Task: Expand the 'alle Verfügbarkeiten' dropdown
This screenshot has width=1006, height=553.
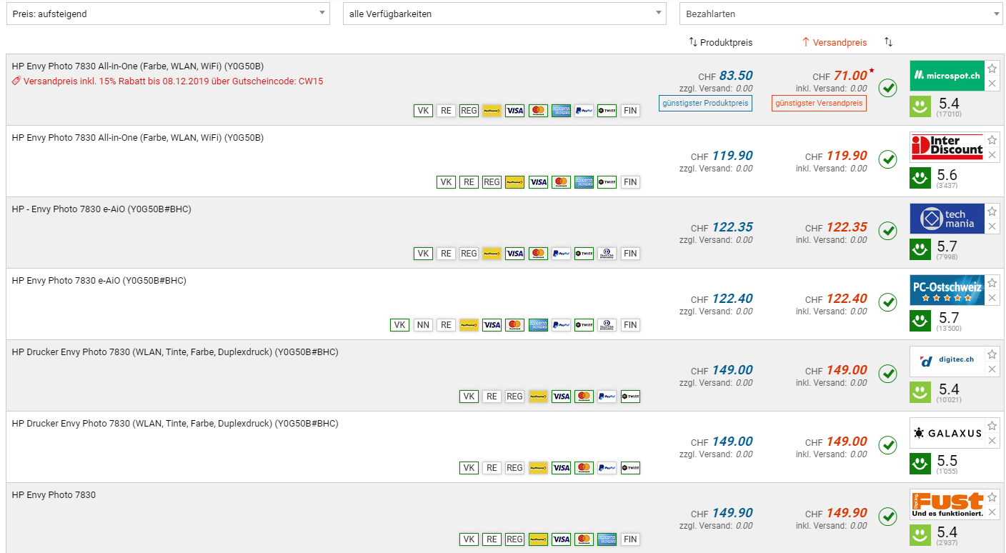Action: click(504, 14)
